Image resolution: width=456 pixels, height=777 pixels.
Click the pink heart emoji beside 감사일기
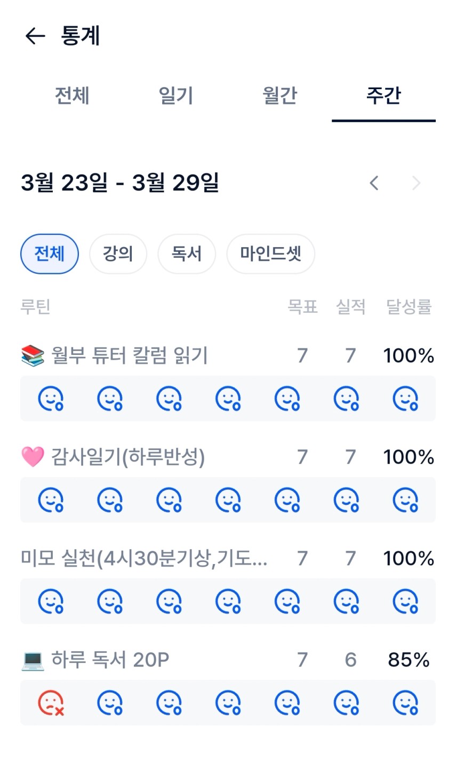click(33, 457)
